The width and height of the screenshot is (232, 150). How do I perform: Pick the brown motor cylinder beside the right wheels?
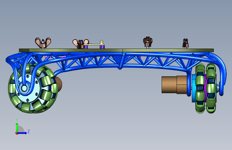pyautogui.click(x=174, y=85)
